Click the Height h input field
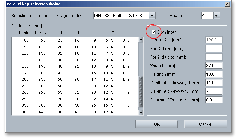 point(214,74)
